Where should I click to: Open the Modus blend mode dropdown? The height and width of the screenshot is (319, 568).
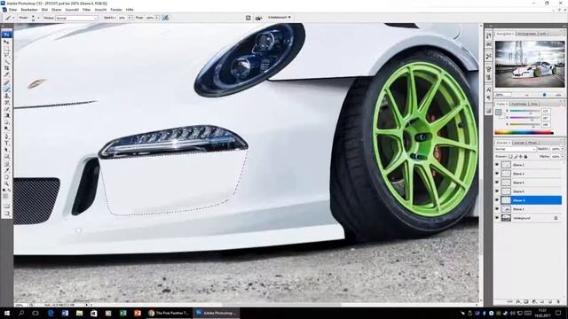(x=76, y=18)
